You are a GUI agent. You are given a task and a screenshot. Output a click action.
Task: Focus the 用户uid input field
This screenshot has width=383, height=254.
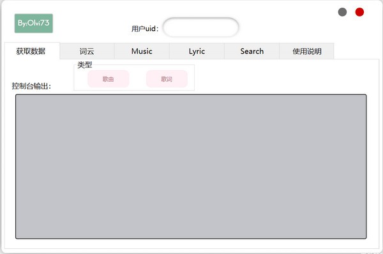tap(201, 27)
